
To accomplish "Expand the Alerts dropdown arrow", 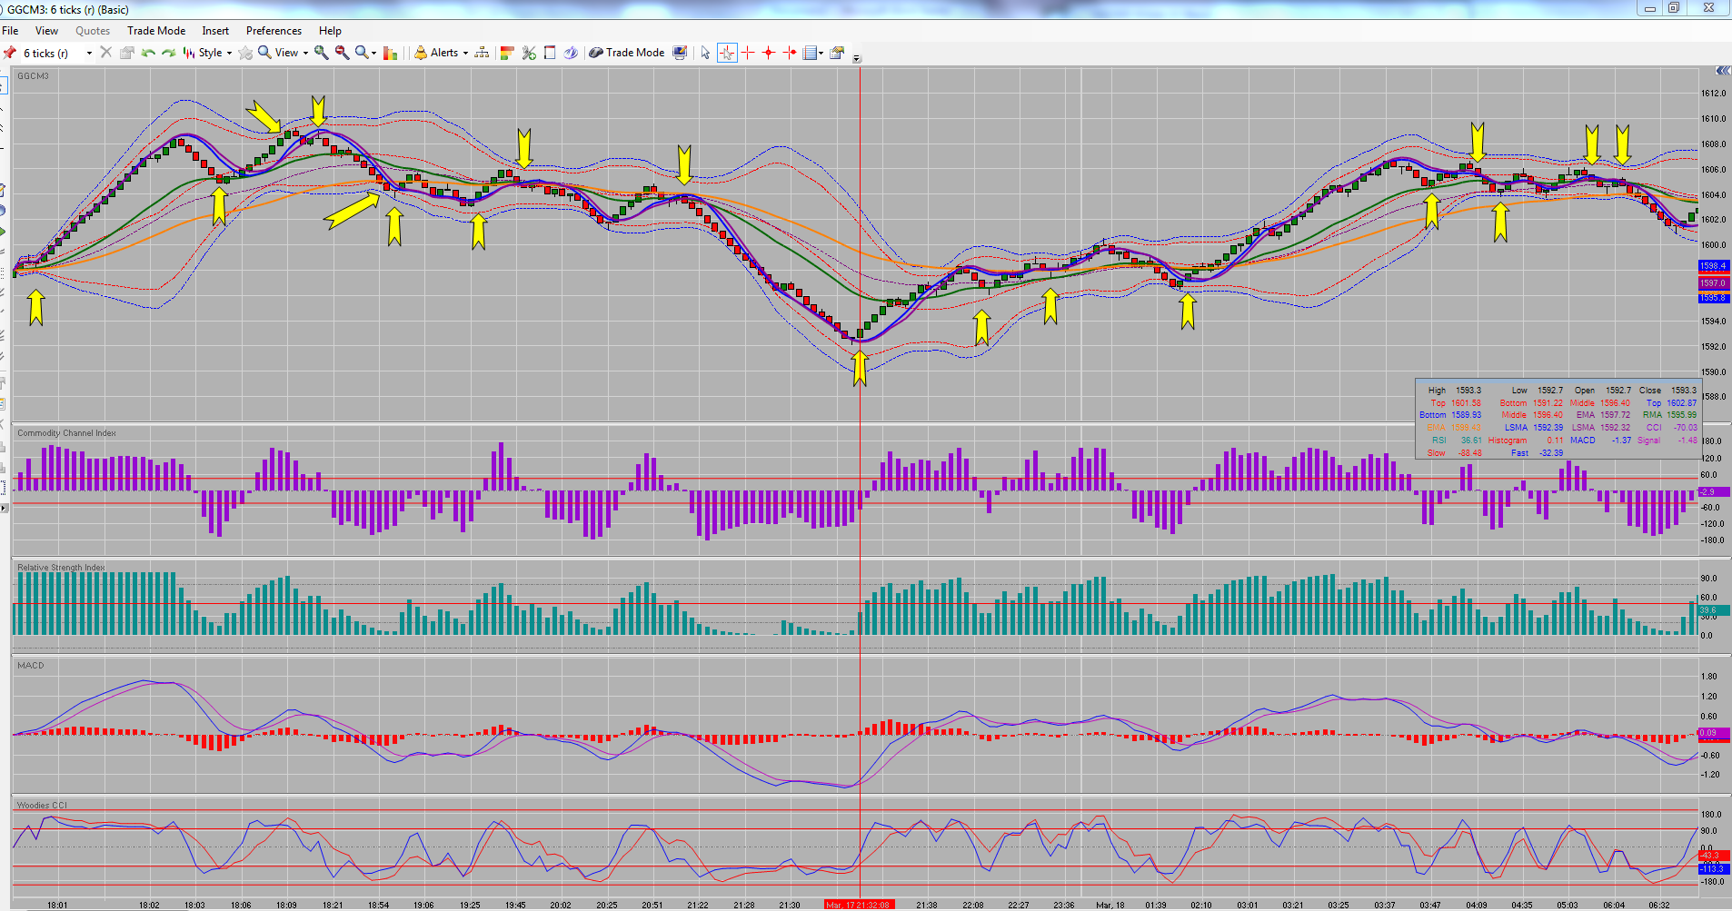I will 465,54.
